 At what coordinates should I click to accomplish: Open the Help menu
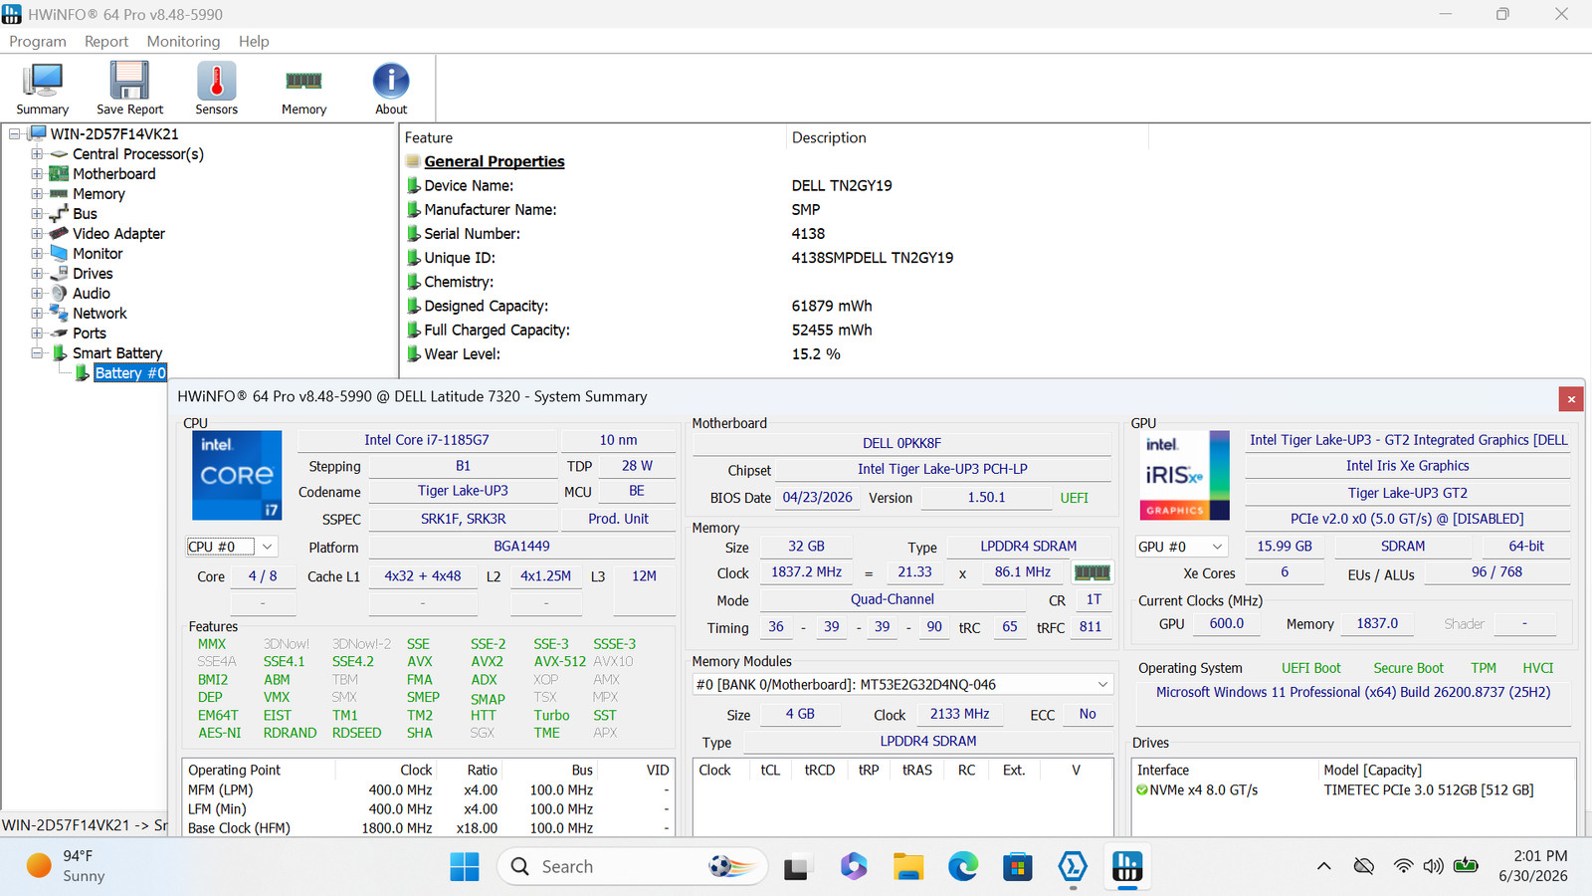click(254, 41)
